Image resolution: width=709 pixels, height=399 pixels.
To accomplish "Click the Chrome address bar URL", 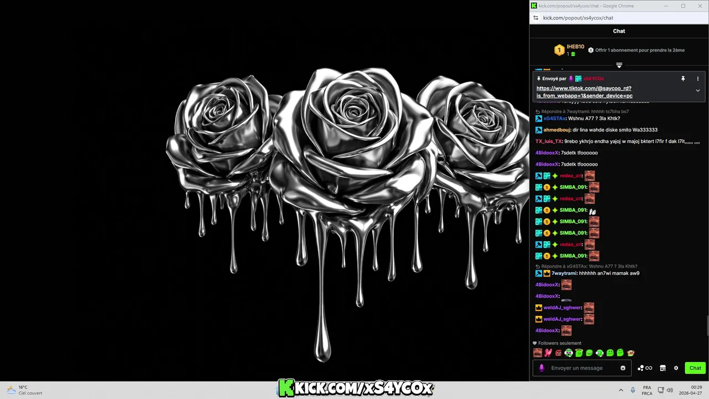I will click(x=578, y=18).
